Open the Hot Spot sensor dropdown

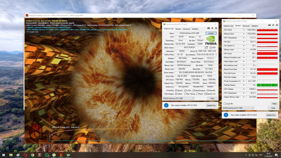coord(244,42)
